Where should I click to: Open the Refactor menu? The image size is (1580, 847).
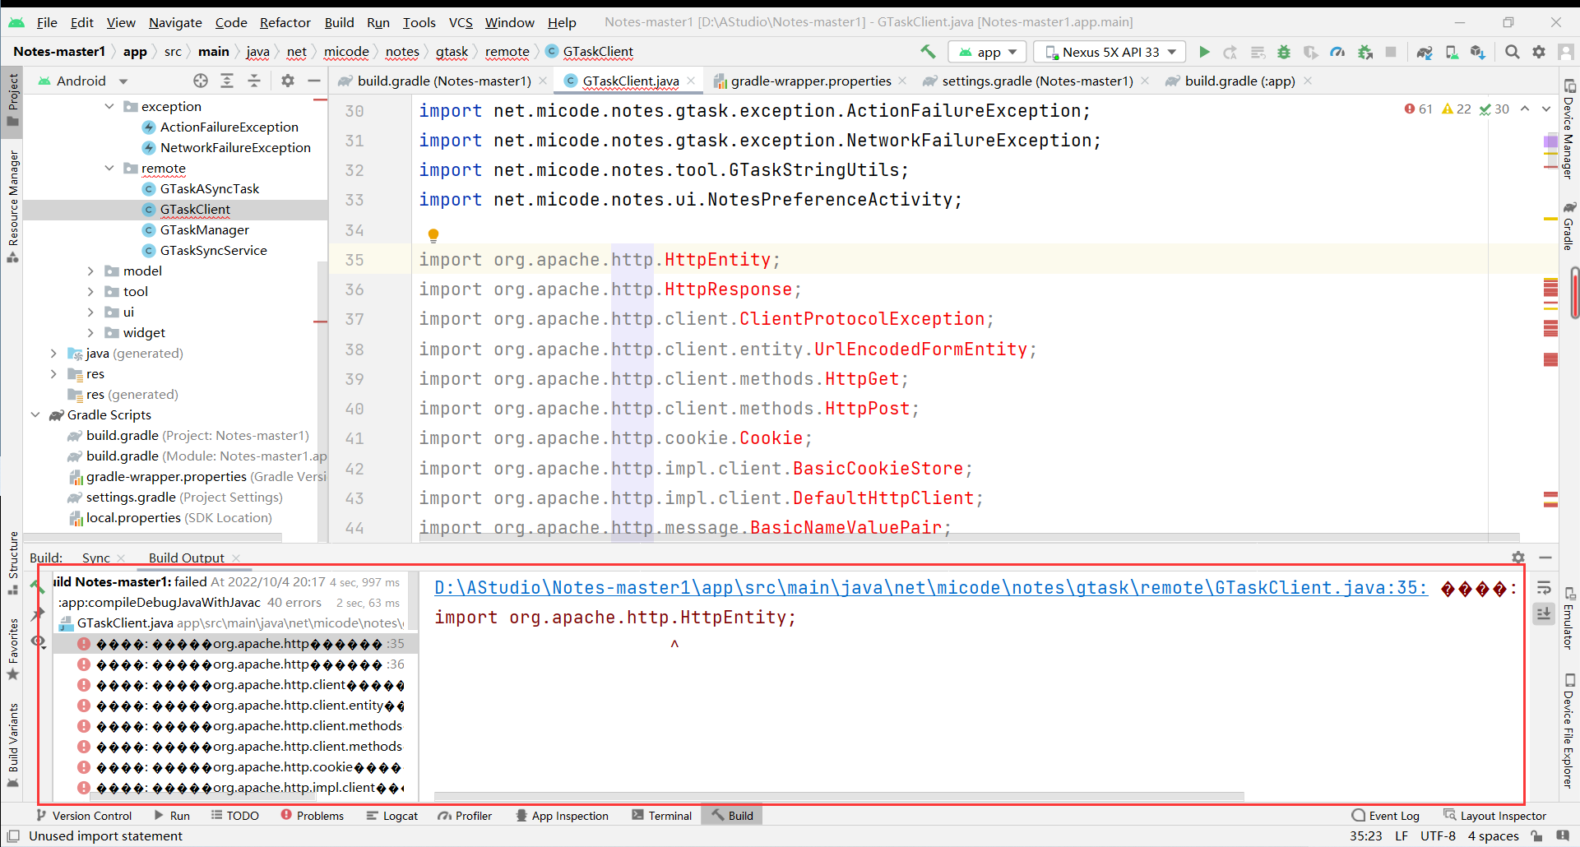point(285,22)
